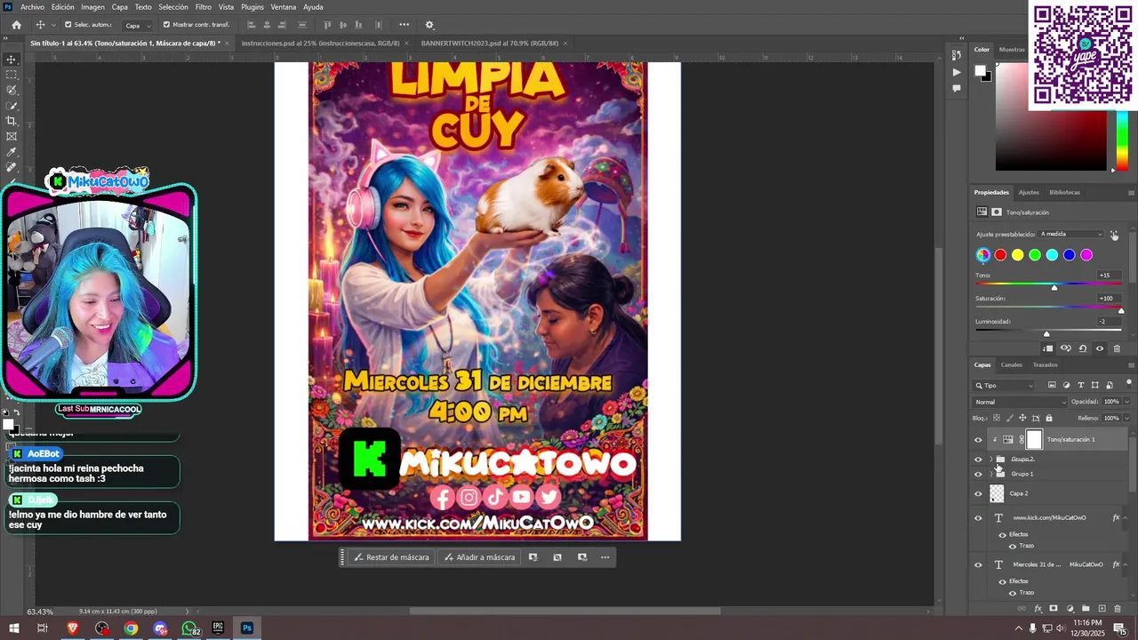Image resolution: width=1138 pixels, height=640 pixels.
Task: Open the Opacidad value dropdown arrow
Action: pos(1127,402)
